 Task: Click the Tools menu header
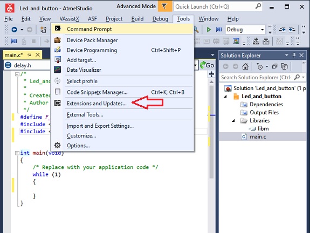tap(183, 19)
